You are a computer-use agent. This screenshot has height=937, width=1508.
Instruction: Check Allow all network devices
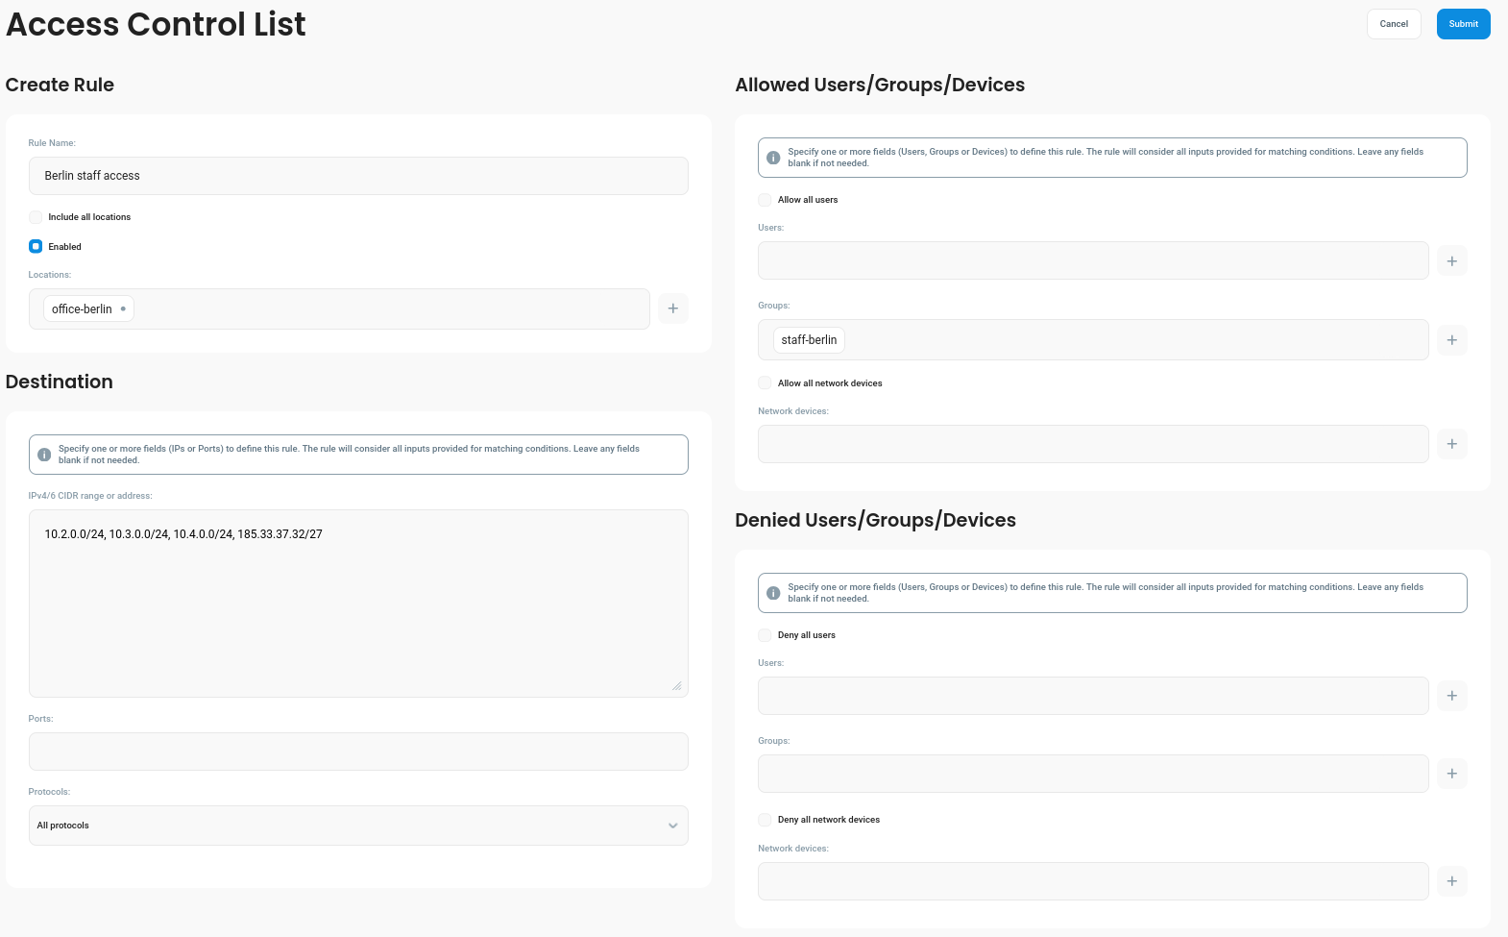[x=765, y=383]
